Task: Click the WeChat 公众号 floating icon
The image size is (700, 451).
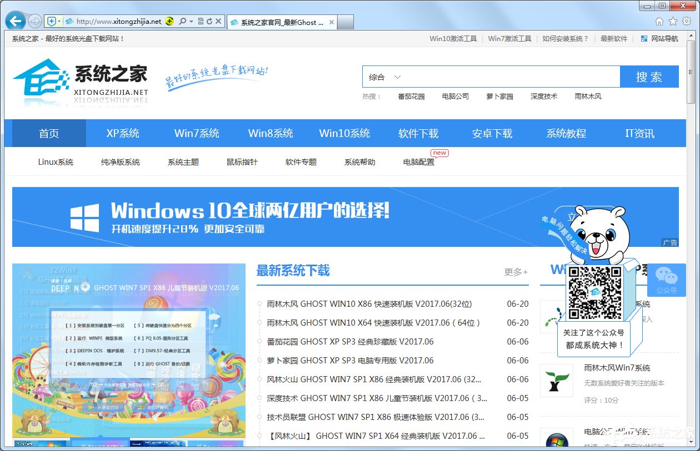Action: pyautogui.click(x=666, y=280)
